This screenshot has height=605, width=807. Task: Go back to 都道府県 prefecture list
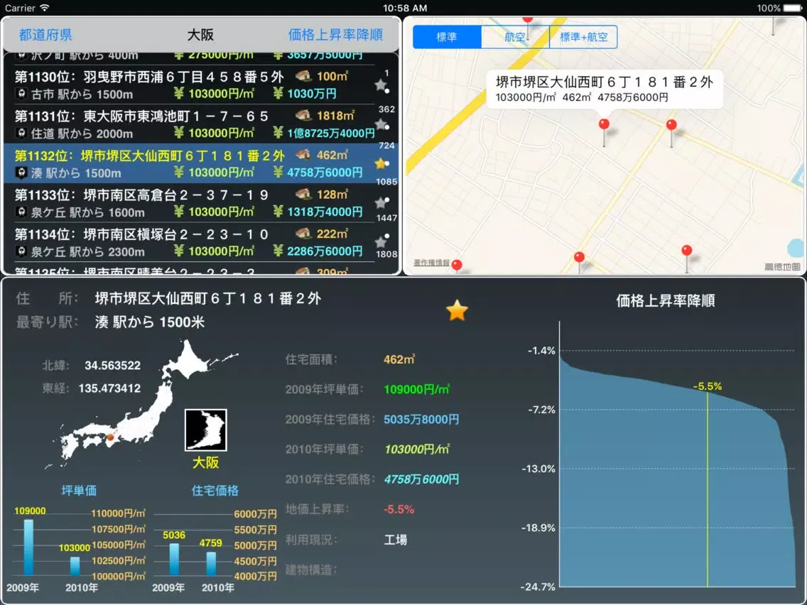[x=45, y=35]
